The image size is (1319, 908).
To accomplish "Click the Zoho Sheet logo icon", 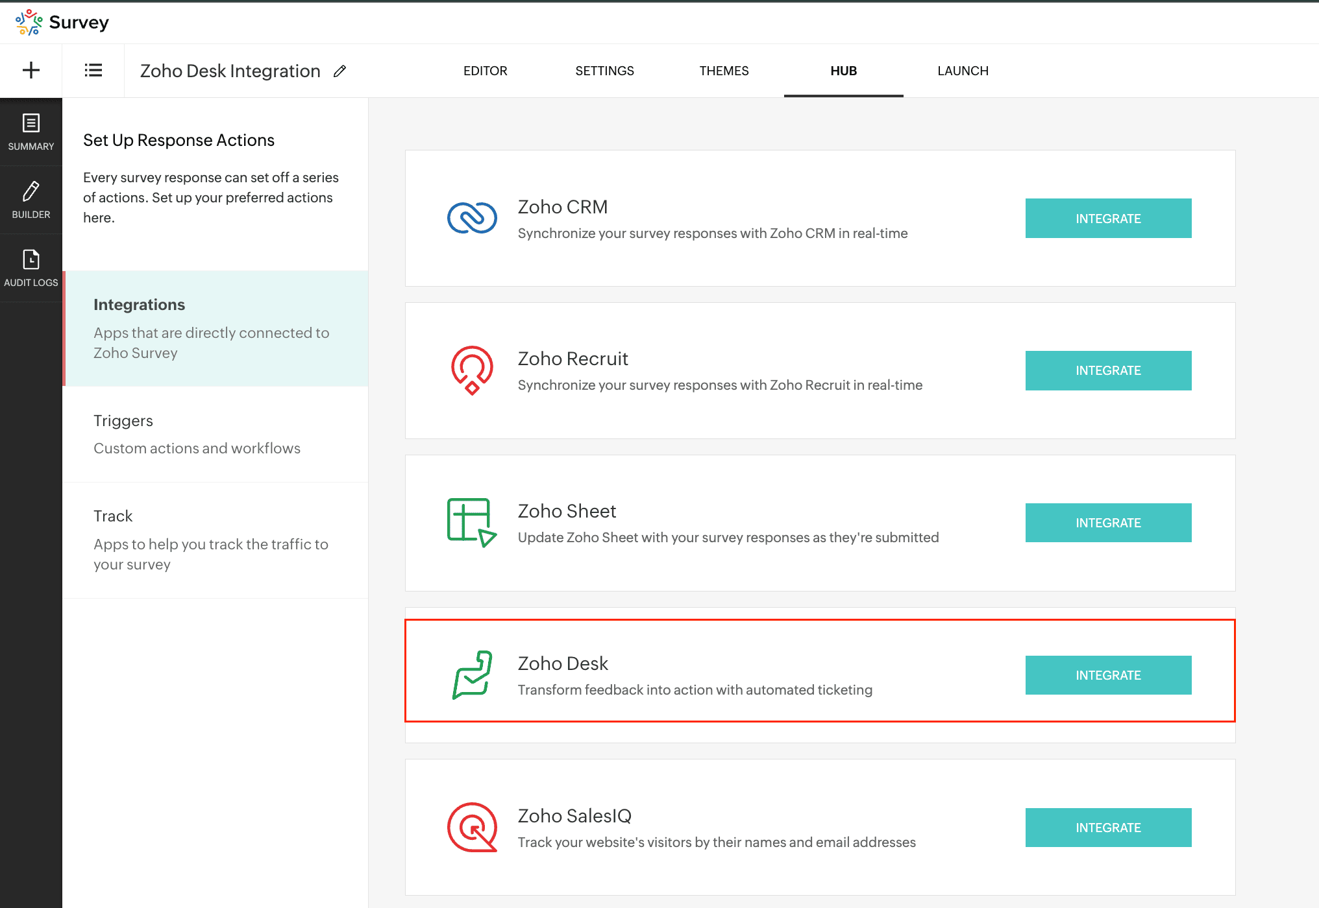I will click(472, 523).
